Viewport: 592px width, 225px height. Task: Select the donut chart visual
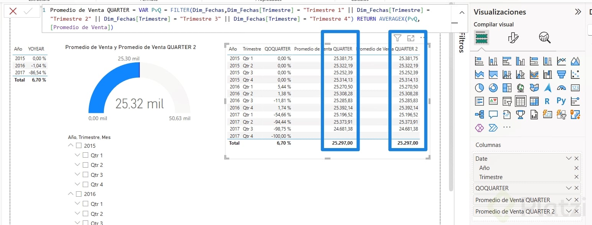point(493,88)
